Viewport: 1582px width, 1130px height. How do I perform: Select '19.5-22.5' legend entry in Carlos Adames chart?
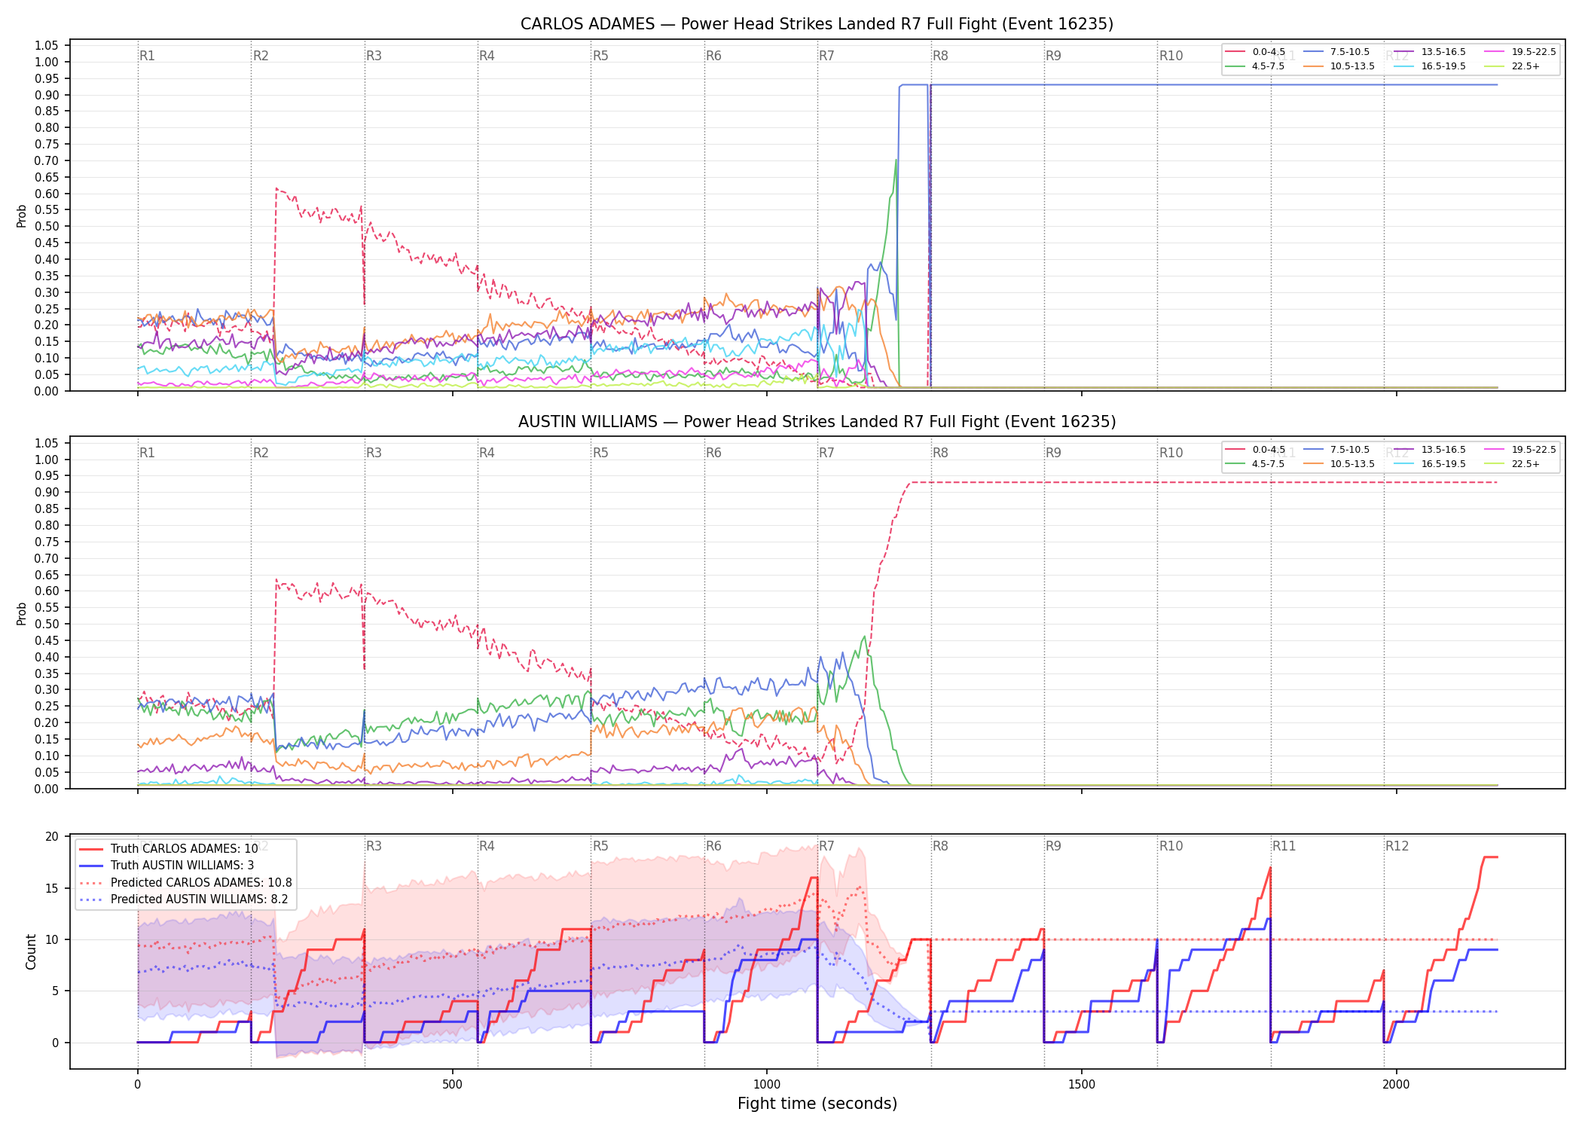click(x=1520, y=52)
